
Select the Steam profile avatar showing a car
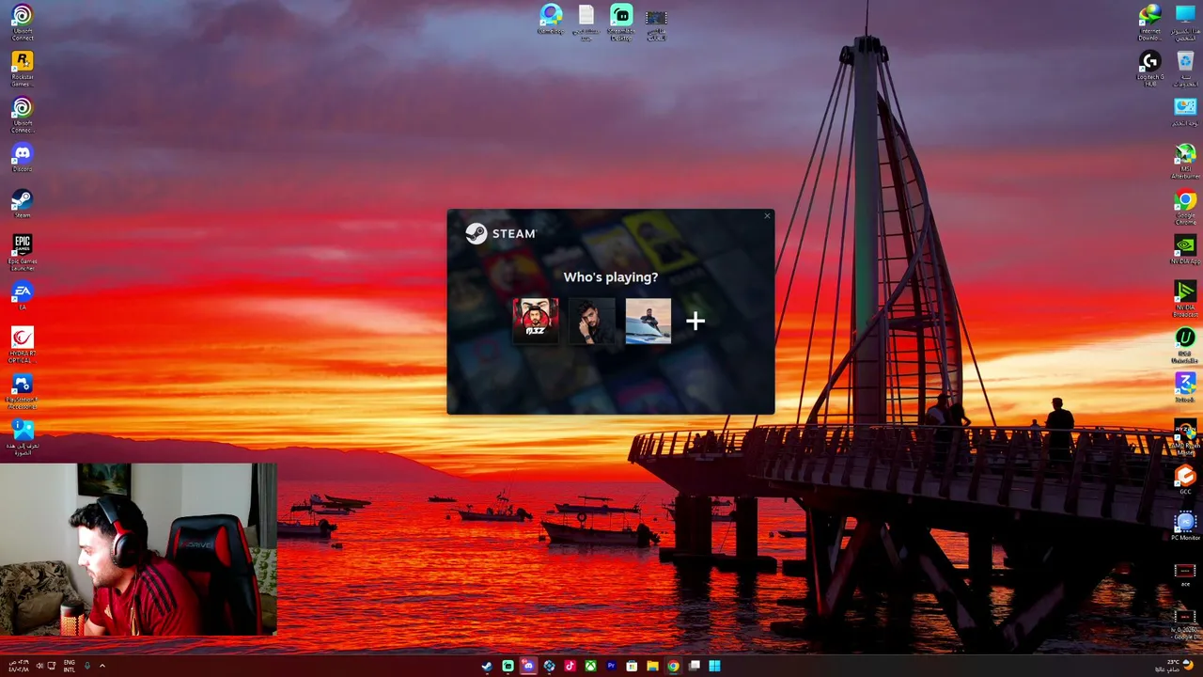[x=648, y=321]
